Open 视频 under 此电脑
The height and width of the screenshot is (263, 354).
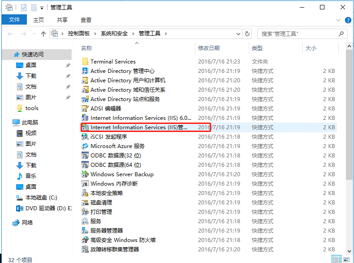pyautogui.click(x=31, y=133)
